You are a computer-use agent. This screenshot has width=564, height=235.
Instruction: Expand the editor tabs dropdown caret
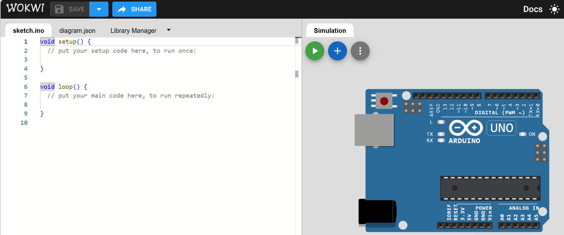169,30
